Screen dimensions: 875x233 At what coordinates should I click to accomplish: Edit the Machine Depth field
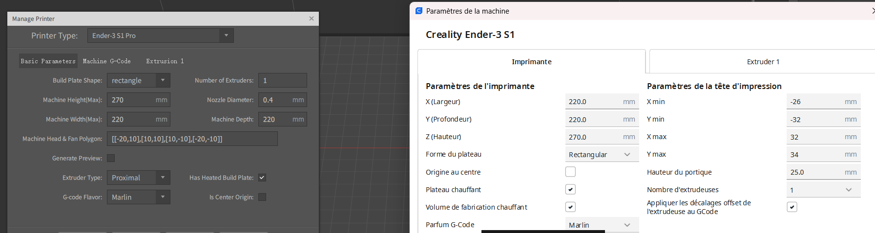tap(283, 119)
